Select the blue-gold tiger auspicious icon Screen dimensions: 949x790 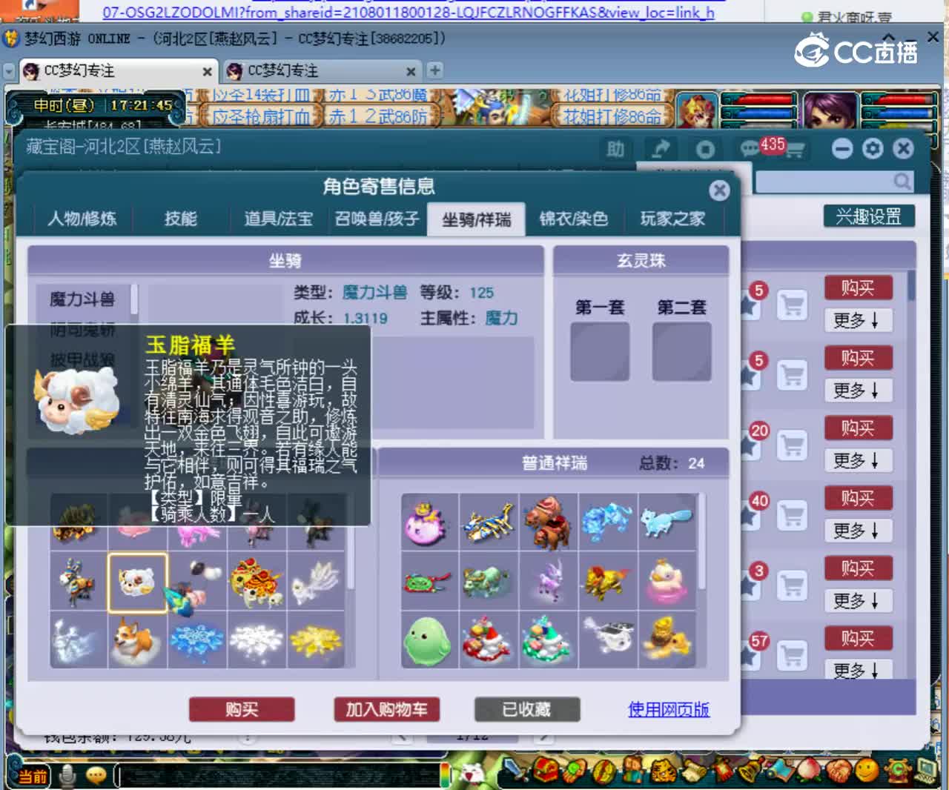tap(489, 522)
